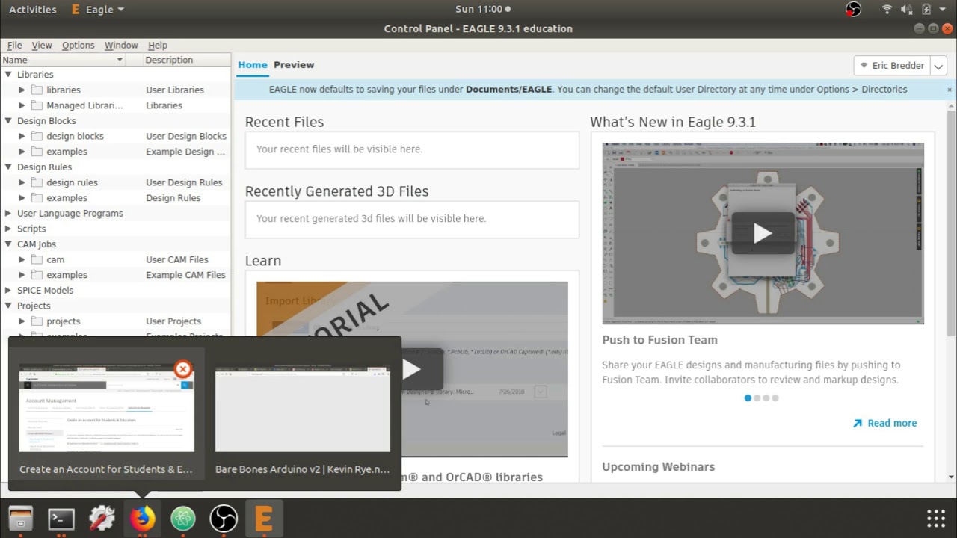Expand the SPICE Models node
Image resolution: width=957 pixels, height=538 pixels.
click(8, 290)
